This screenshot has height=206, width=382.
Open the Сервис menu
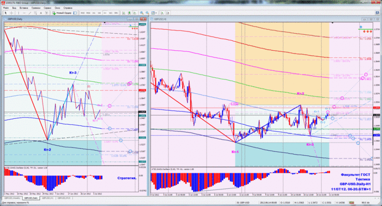click(47, 8)
